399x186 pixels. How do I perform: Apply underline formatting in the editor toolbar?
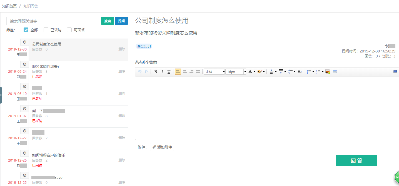click(169, 72)
